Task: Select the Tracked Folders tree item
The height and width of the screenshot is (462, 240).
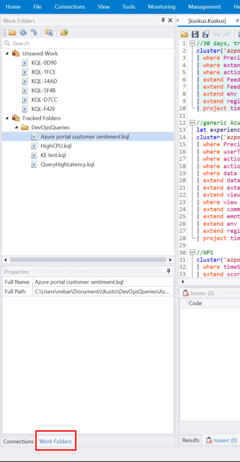Action: (x=42, y=118)
